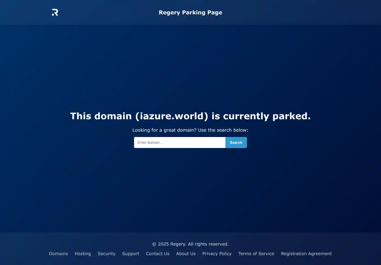The height and width of the screenshot is (265, 381).
Task: Click the iazure.world domain name in the heading
Action: (x=172, y=116)
